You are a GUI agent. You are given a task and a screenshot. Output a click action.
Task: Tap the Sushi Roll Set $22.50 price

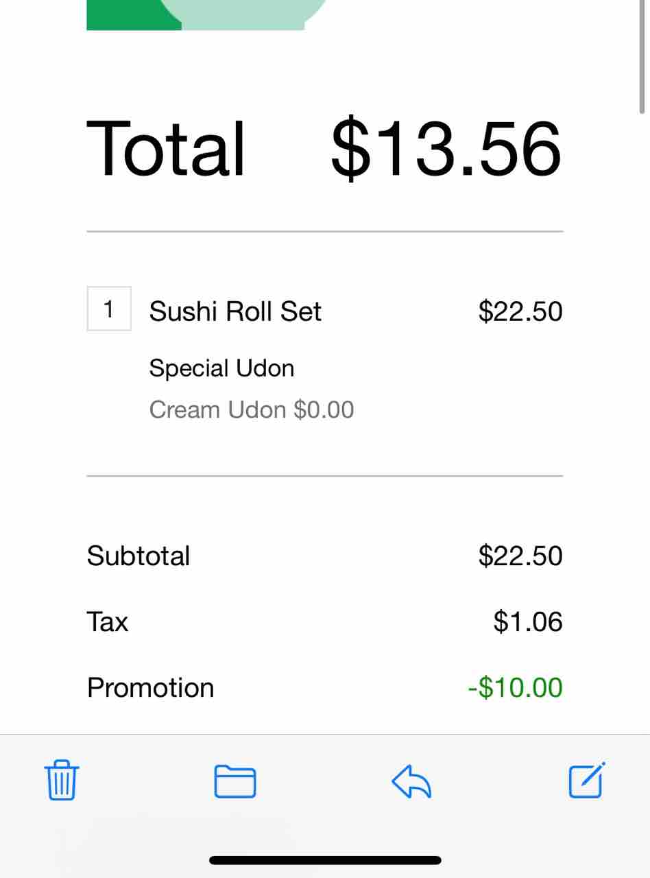click(x=520, y=311)
